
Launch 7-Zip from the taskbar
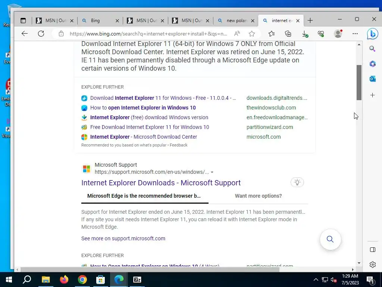(x=137, y=280)
